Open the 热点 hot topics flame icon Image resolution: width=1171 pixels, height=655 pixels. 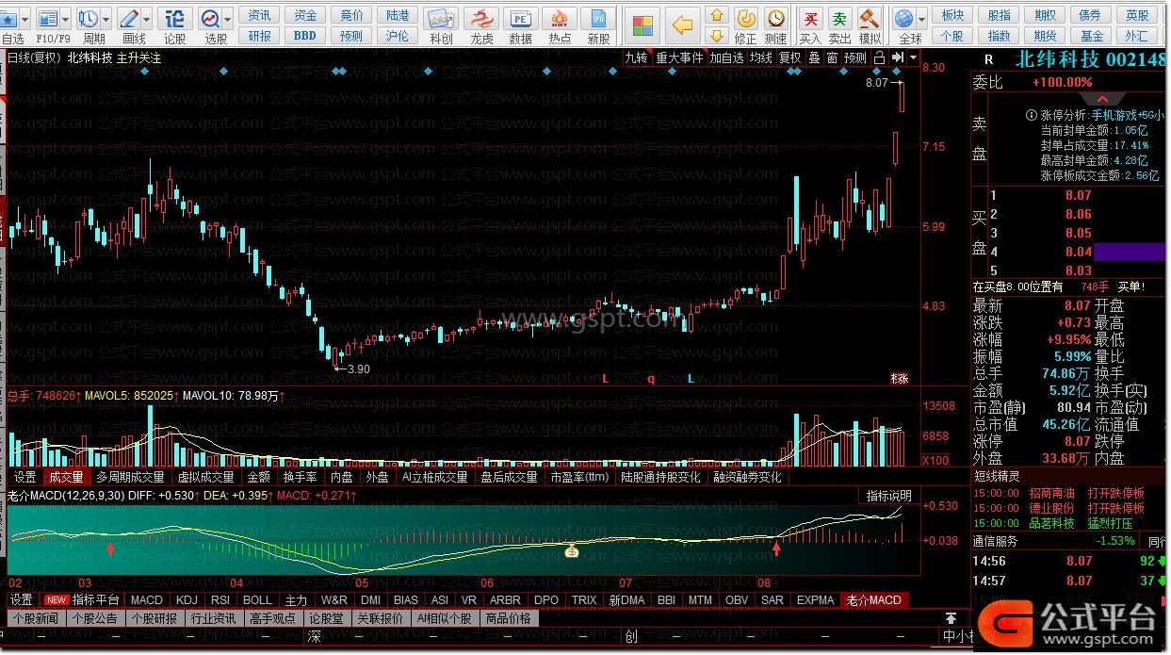(x=560, y=18)
